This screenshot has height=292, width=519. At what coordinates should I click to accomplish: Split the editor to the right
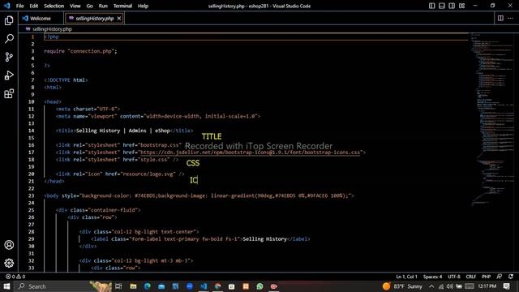coord(500,18)
